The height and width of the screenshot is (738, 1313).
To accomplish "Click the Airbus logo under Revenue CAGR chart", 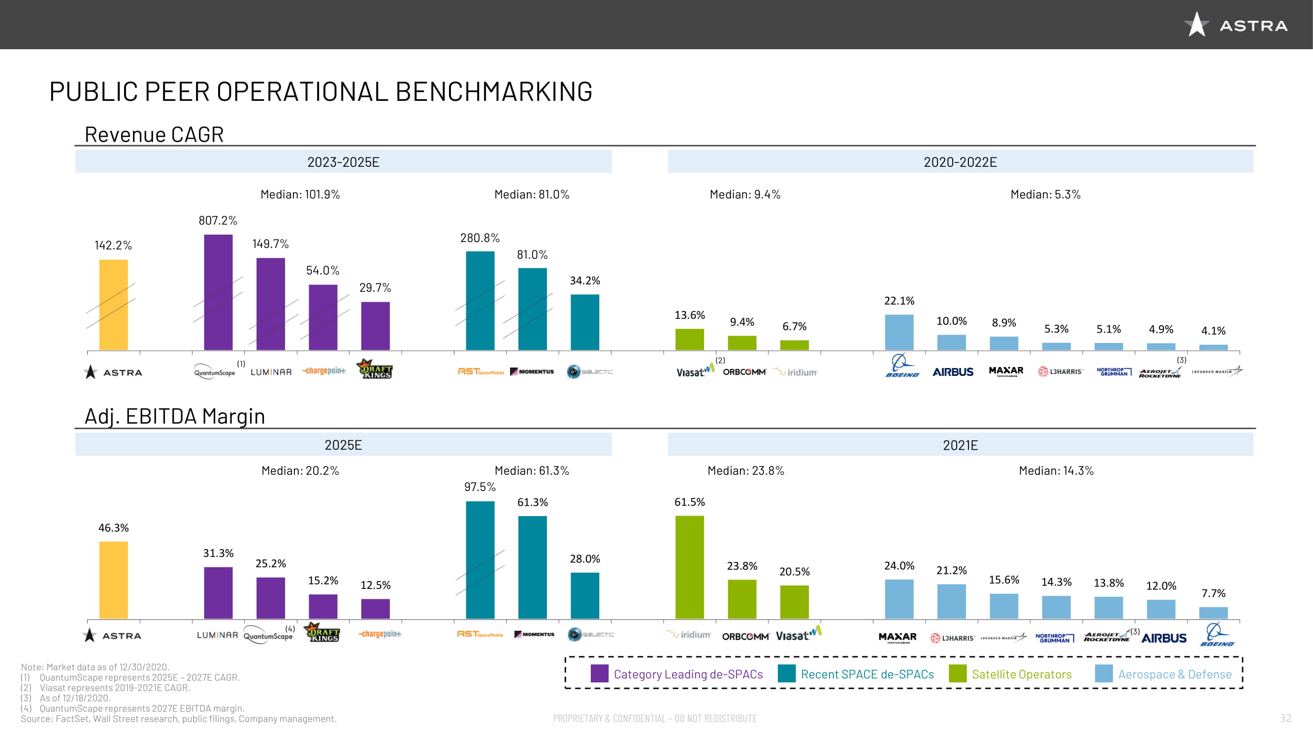I will (953, 372).
